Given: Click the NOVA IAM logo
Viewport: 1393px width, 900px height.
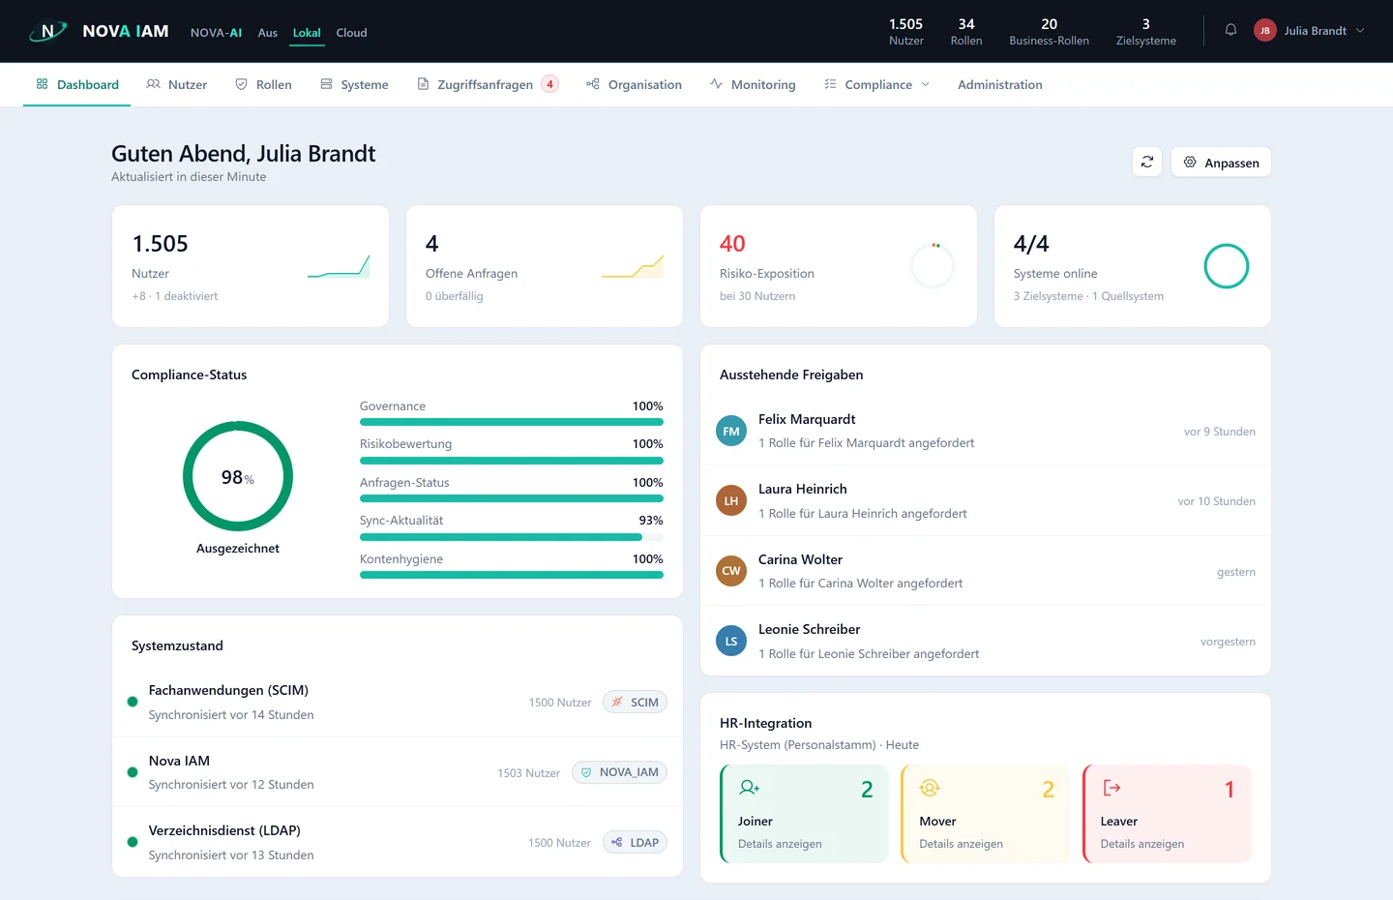Looking at the screenshot, I should (x=99, y=31).
